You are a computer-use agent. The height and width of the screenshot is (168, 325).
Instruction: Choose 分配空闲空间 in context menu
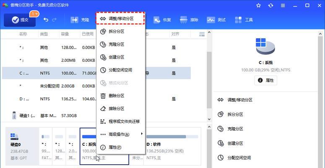(x=121, y=70)
